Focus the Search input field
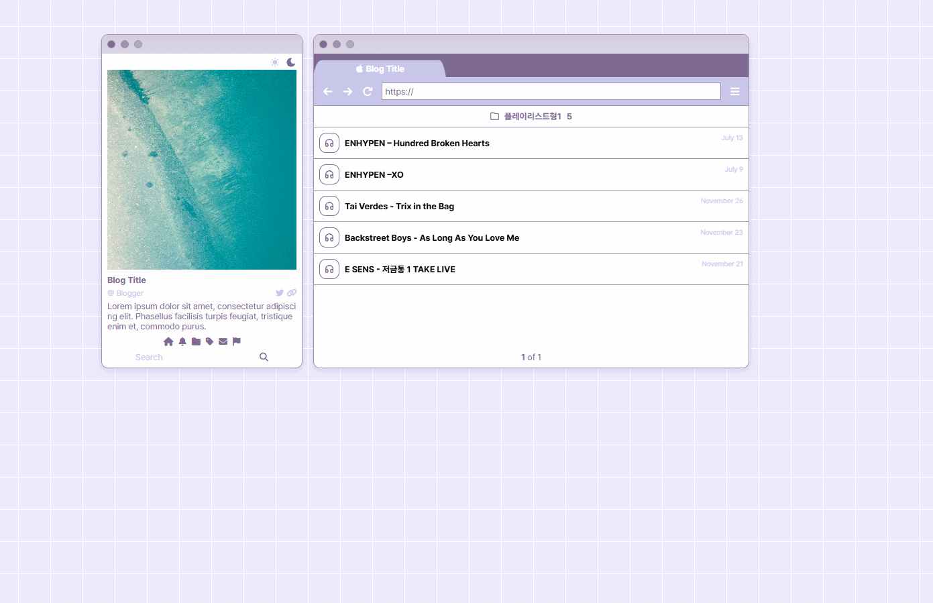 coord(195,358)
